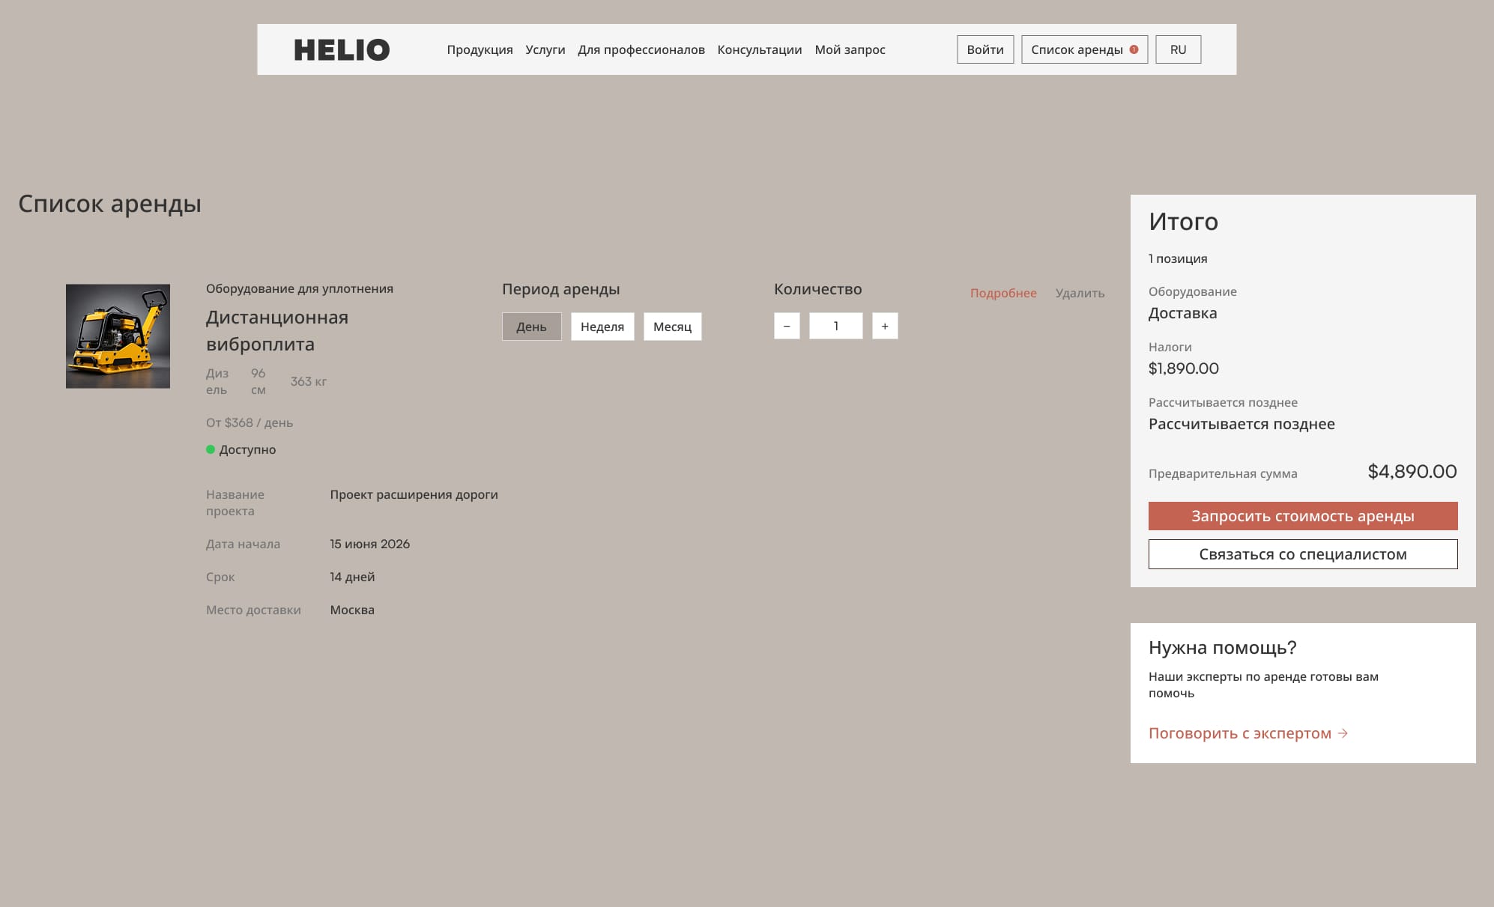Viewport: 1494px width, 907px height.
Task: Open Консультации page
Action: 760,50
